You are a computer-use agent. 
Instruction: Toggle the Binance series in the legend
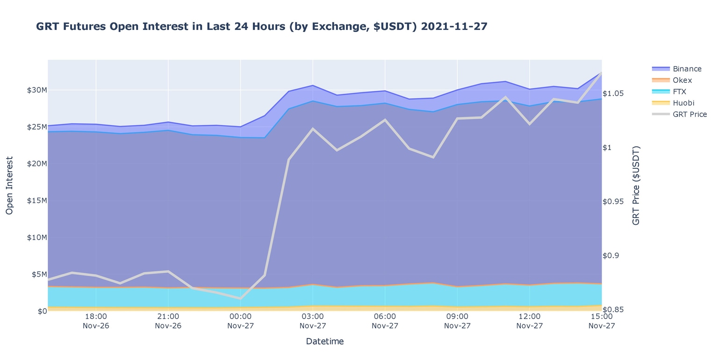[x=687, y=69]
